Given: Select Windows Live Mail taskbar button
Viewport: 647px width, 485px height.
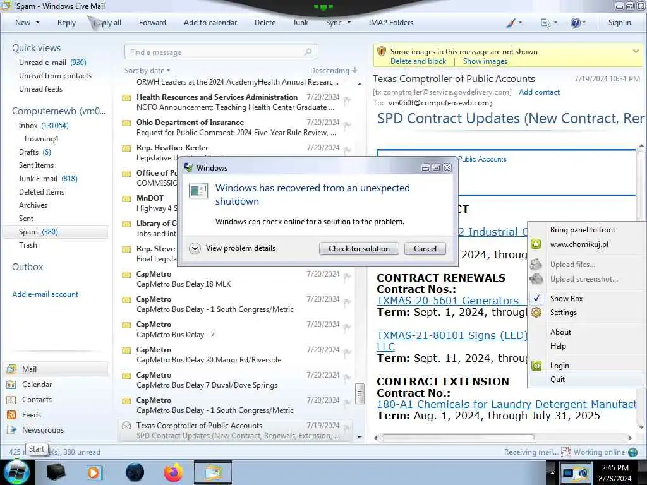Looking at the screenshot, I should (x=213, y=472).
